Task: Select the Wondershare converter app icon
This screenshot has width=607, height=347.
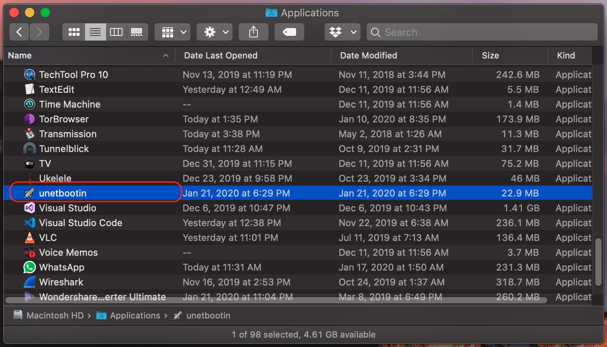Action: coord(30,297)
